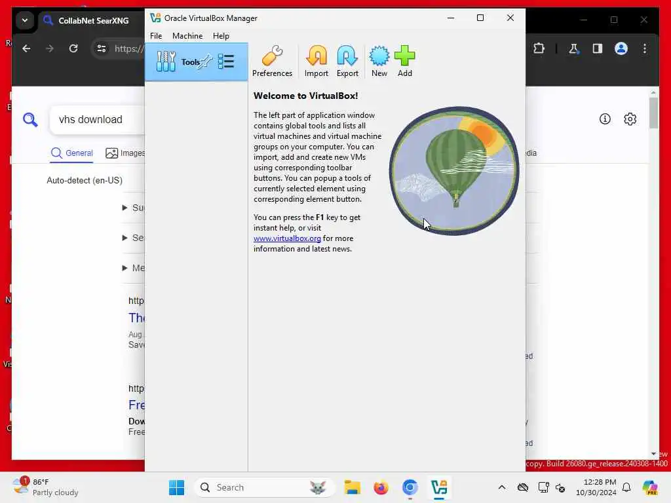Open File Explorer from taskbar
Screen dimensions: 671x503
(352, 487)
